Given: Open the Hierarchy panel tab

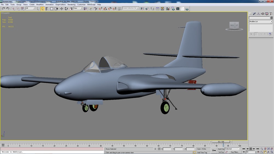Looking at the screenshot, I should coord(258,14).
